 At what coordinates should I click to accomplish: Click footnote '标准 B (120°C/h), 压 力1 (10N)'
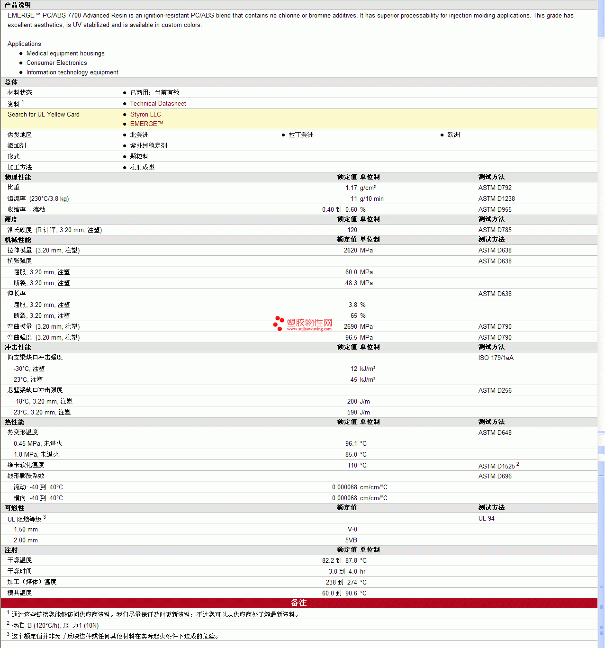[x=55, y=625]
